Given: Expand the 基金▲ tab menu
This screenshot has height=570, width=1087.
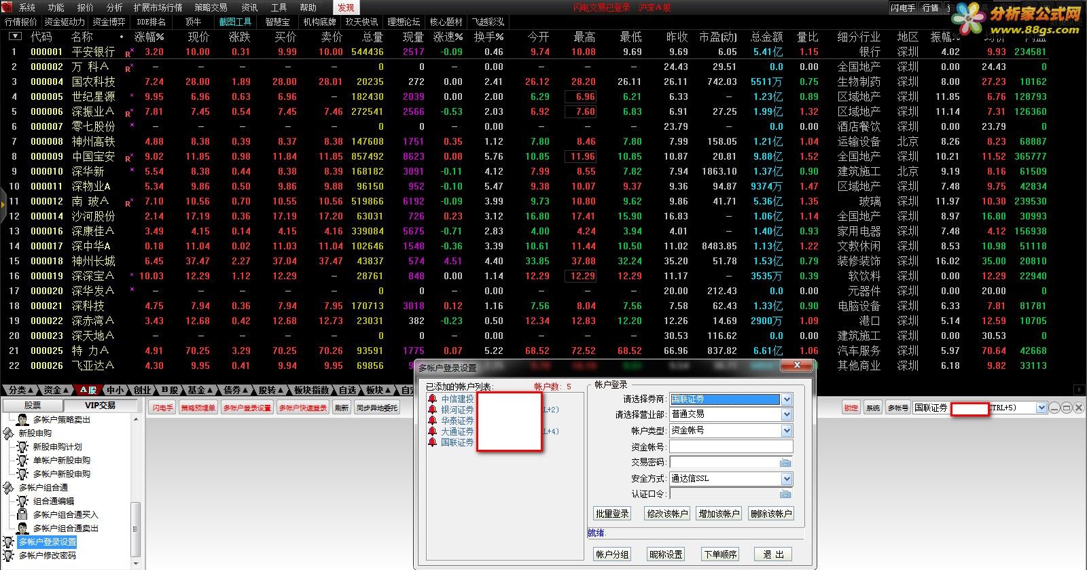Looking at the screenshot, I should (x=200, y=390).
